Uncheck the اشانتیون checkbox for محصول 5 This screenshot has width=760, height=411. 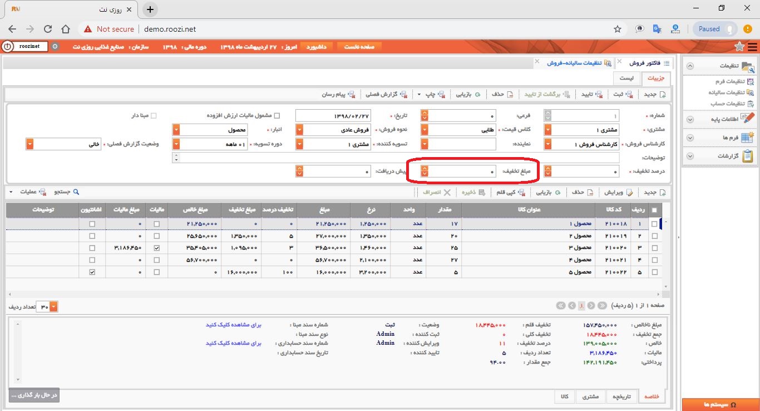pyautogui.click(x=92, y=272)
